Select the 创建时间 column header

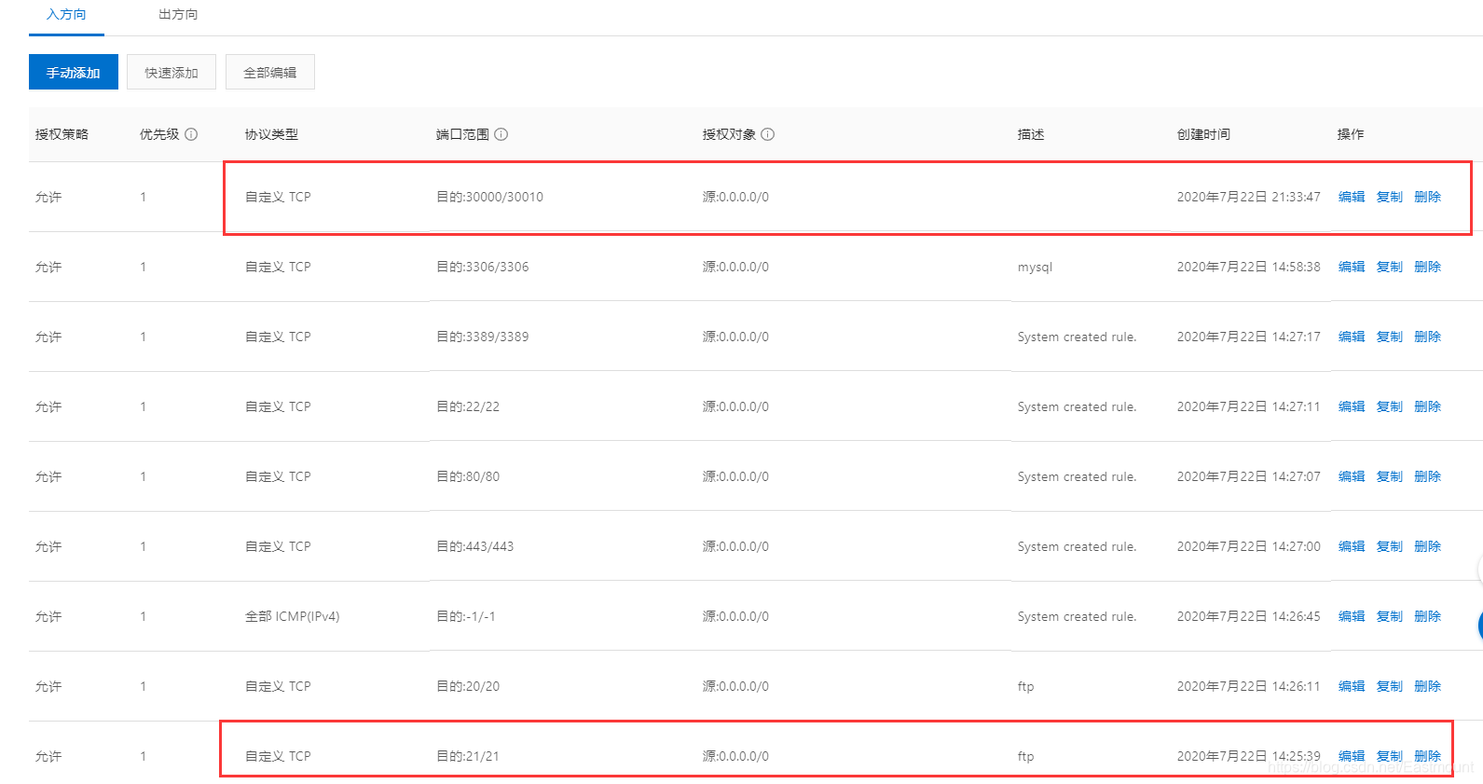coord(1203,134)
